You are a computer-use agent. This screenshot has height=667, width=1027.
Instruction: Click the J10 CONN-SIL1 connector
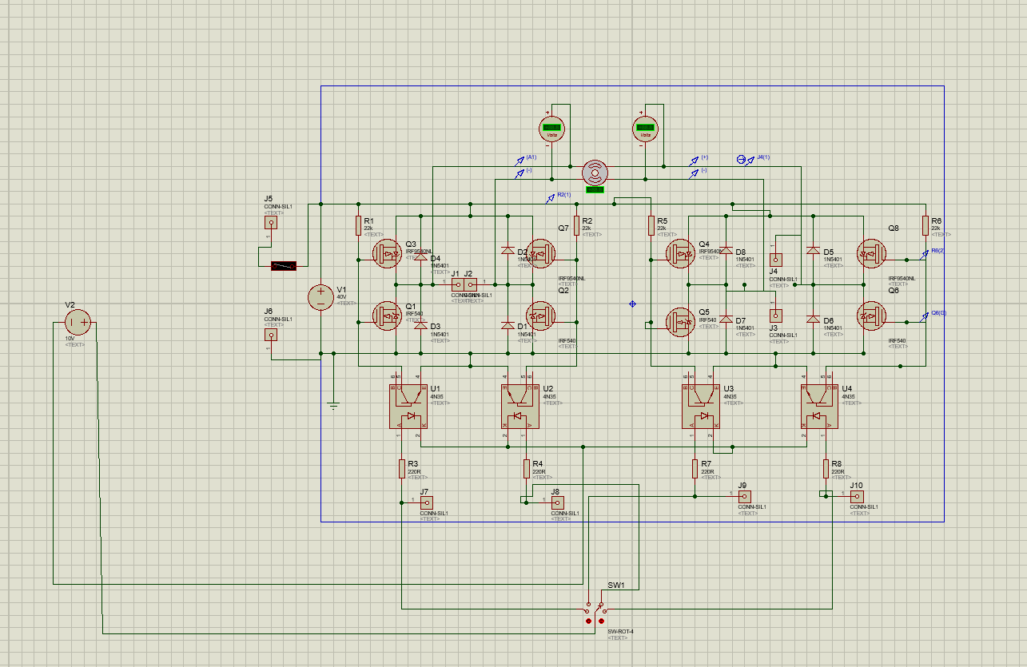tap(857, 496)
